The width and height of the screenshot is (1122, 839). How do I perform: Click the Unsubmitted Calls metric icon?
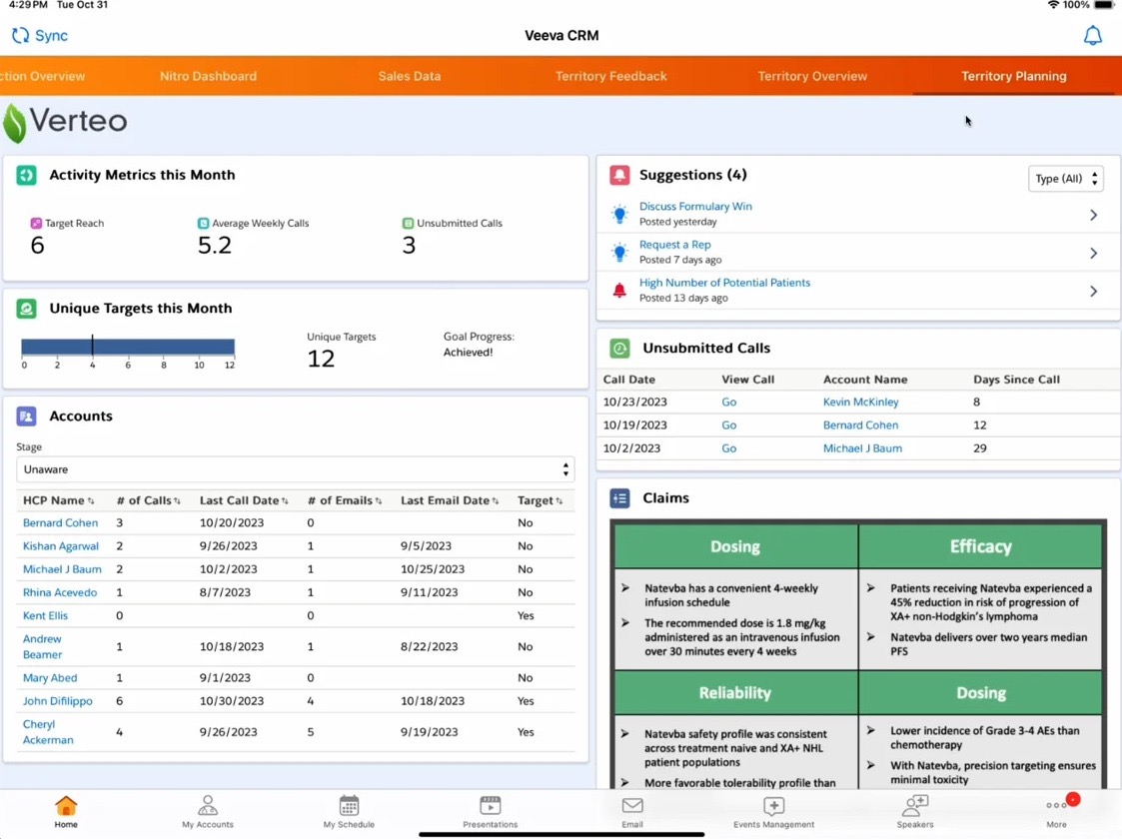click(408, 223)
